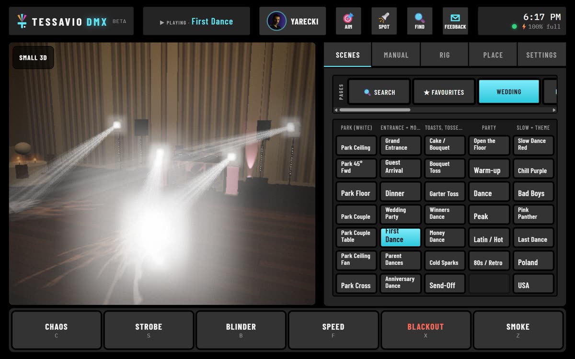Viewport: 575px width, 359px height.
Task: Launch the Money Dance scene
Action: (x=445, y=236)
